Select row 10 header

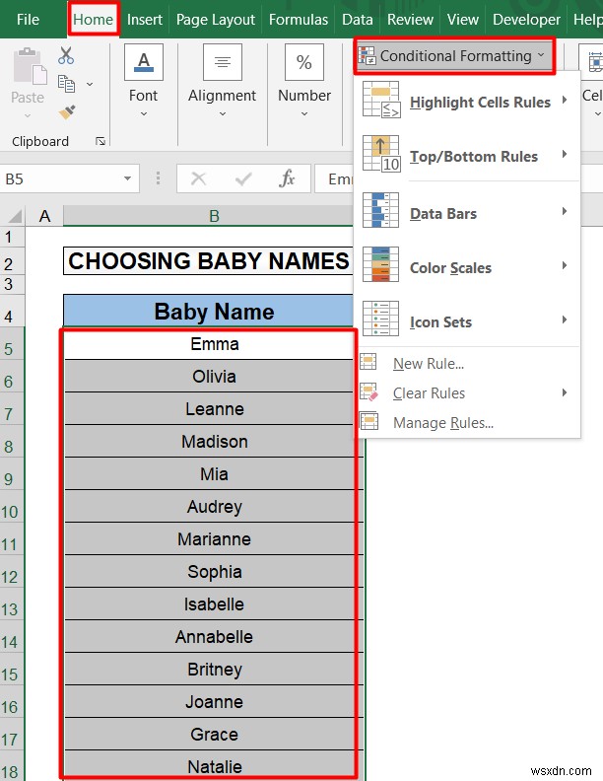point(12,507)
